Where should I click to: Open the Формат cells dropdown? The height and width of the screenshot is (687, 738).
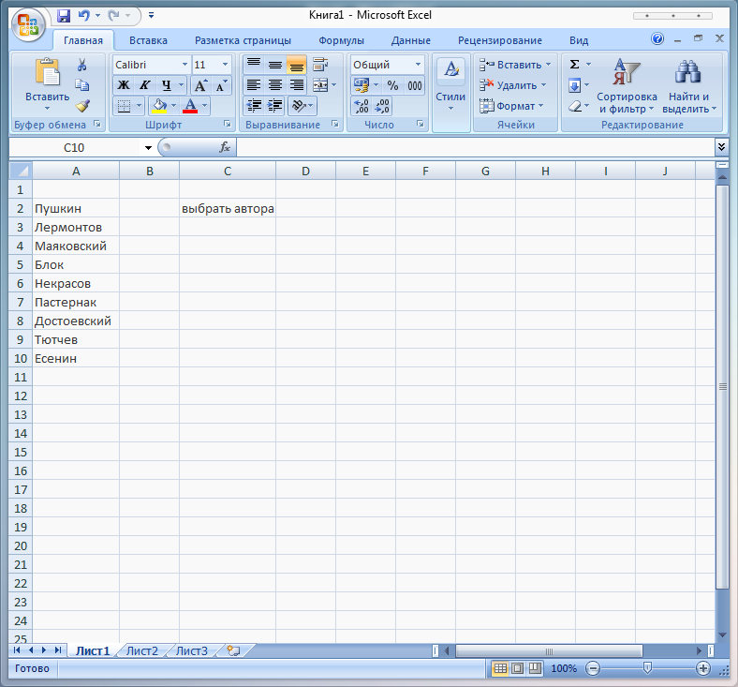tap(511, 106)
